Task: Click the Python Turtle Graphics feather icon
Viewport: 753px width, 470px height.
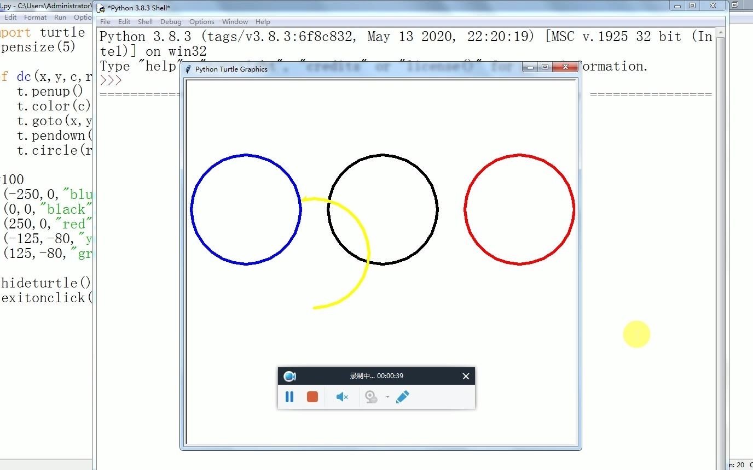Action: [x=188, y=69]
